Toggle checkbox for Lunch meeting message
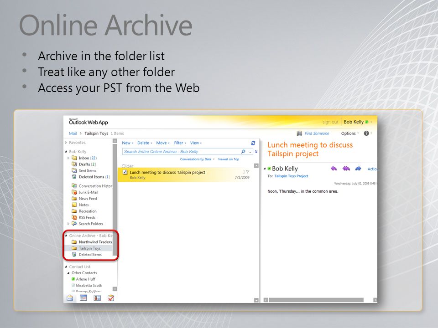 click(125, 172)
